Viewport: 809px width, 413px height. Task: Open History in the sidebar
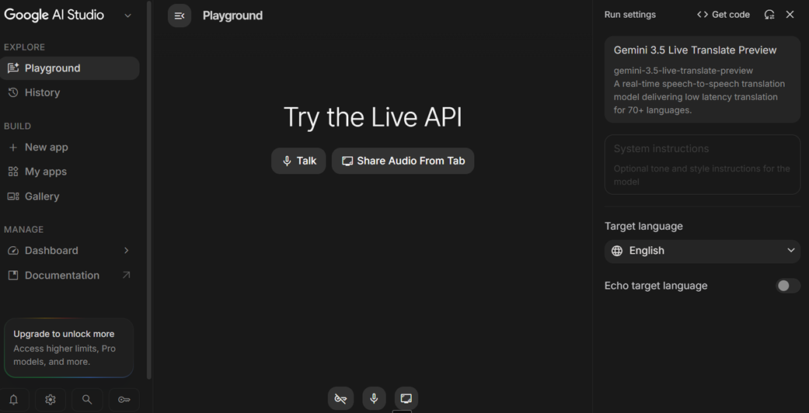click(x=70, y=92)
